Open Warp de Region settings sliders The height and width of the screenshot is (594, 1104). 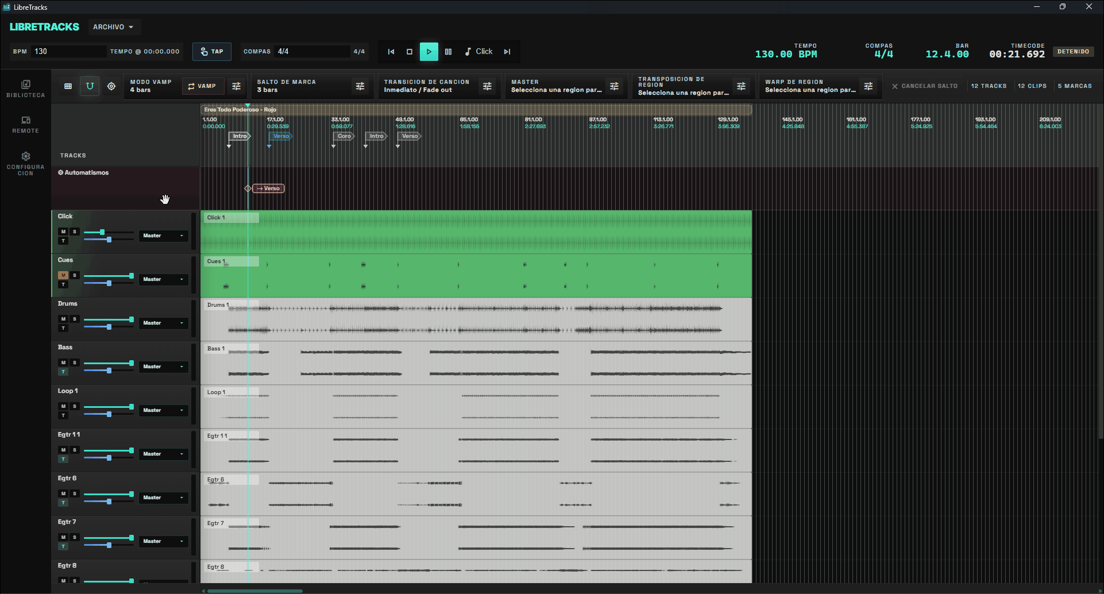coord(868,86)
